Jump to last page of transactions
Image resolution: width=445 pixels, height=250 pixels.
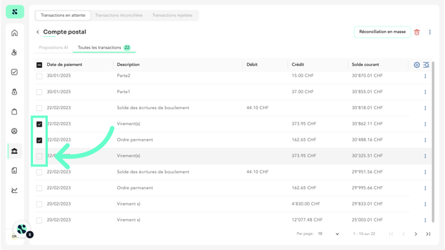[428, 234]
